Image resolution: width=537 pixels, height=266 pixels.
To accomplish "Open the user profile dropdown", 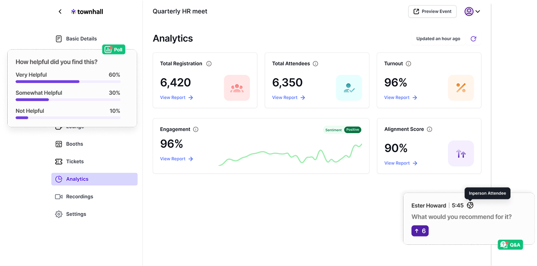I will tap(472, 12).
